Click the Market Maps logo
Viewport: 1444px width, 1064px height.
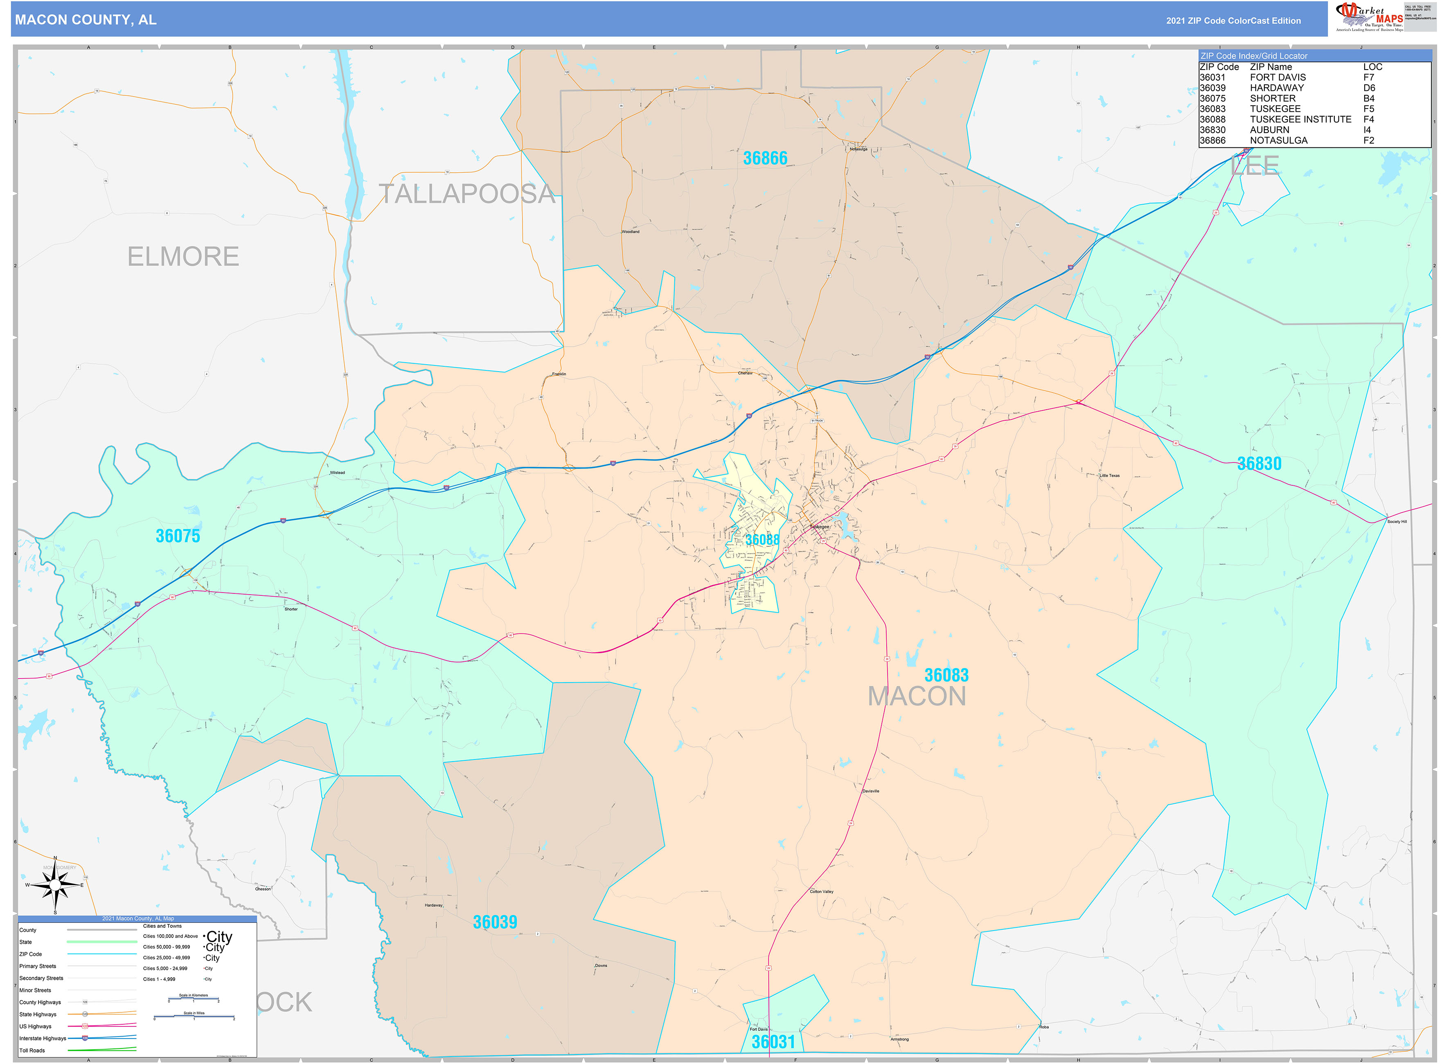click(1369, 17)
